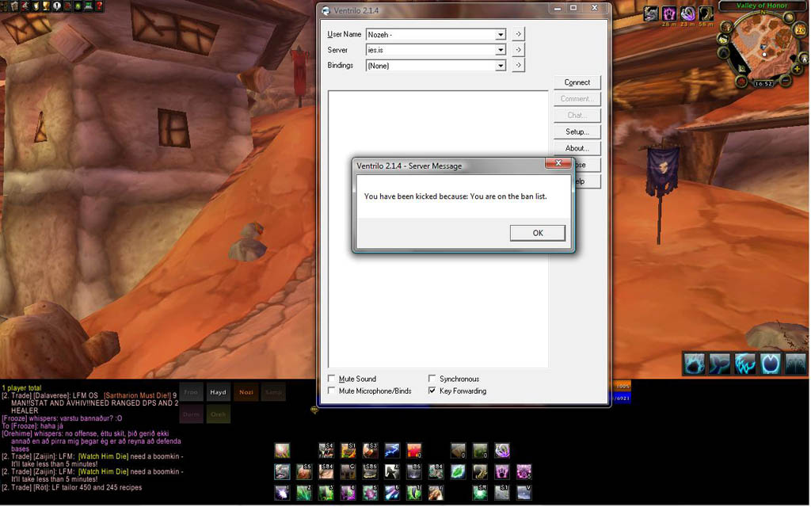Zoom out the minimap with the minus button

point(786,80)
